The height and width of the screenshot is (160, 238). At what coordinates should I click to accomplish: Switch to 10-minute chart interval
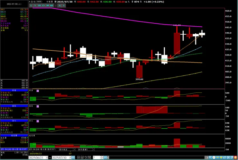[39, 5]
